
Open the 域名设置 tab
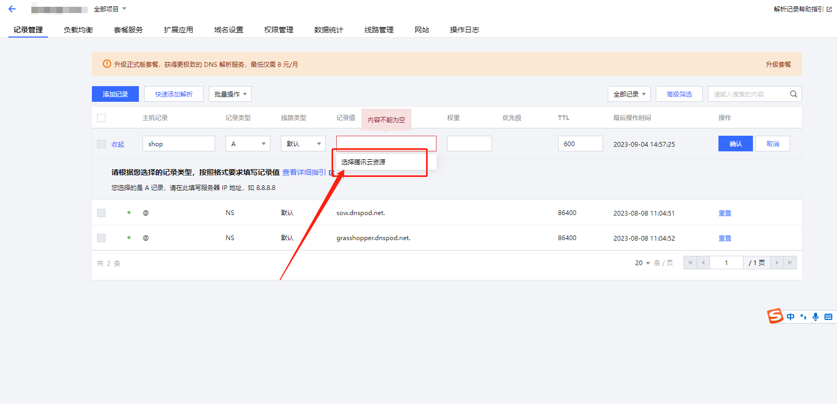(x=229, y=30)
